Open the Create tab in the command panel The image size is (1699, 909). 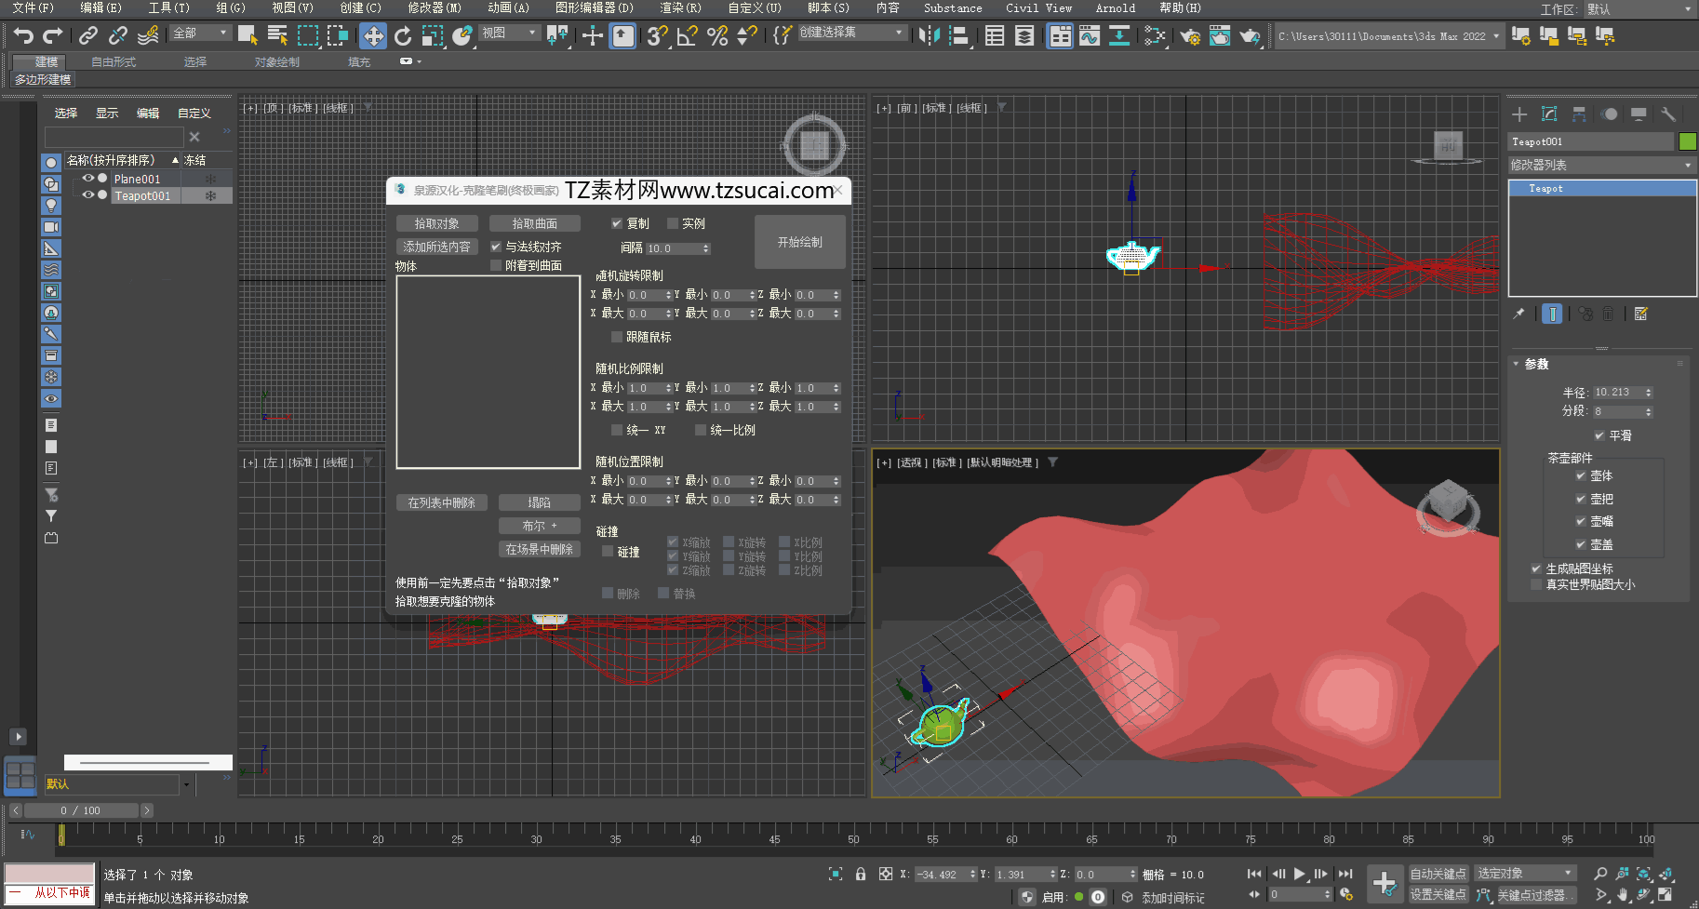pos(1519,114)
